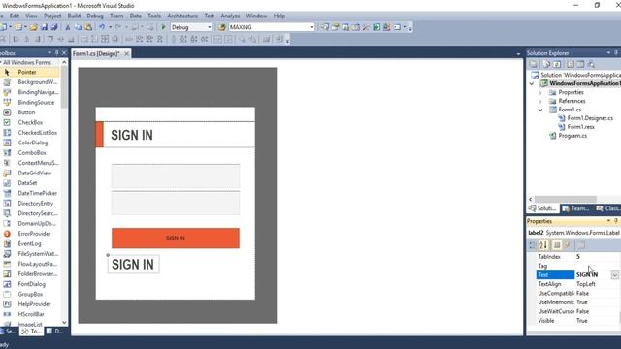Click the Open File toolbar icon
The width and height of the screenshot is (621, 349).
click(x=34, y=27)
